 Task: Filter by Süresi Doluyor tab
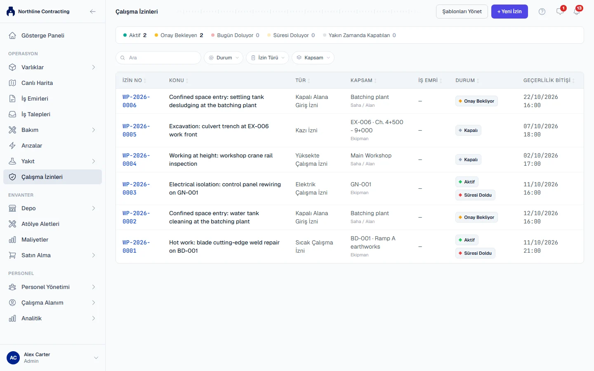pyautogui.click(x=291, y=35)
